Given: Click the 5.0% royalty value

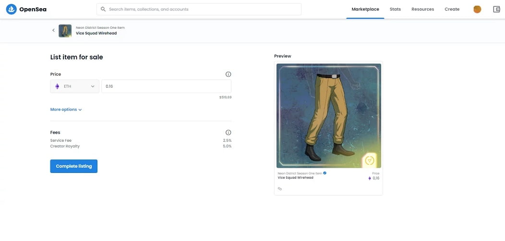Looking at the screenshot, I should point(227,146).
